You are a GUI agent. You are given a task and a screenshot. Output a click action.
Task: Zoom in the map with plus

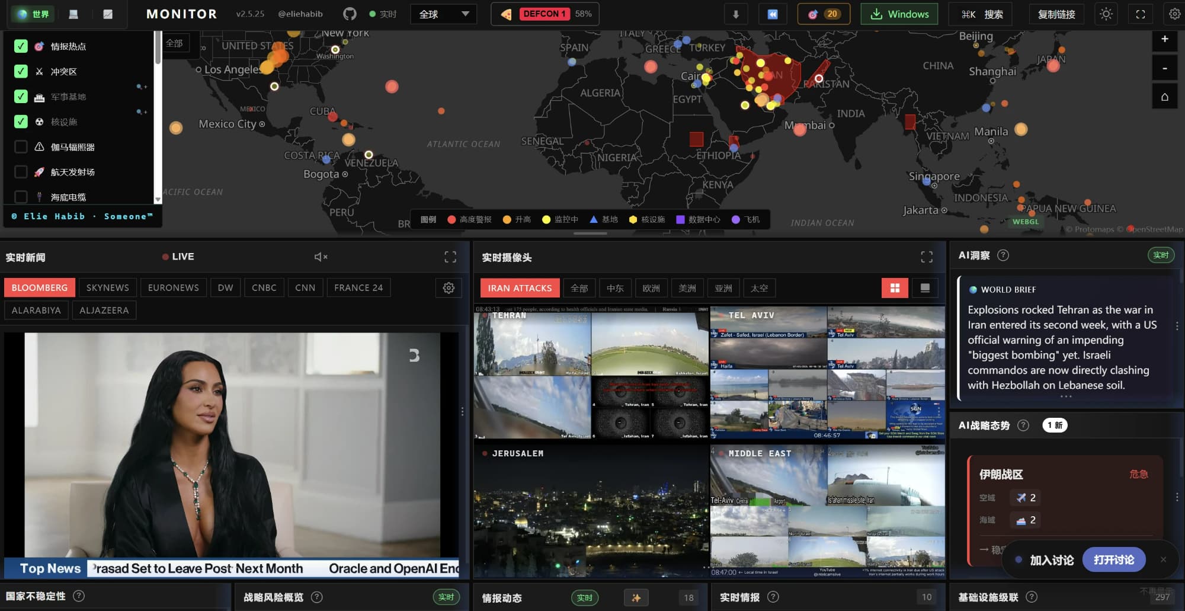(x=1164, y=39)
